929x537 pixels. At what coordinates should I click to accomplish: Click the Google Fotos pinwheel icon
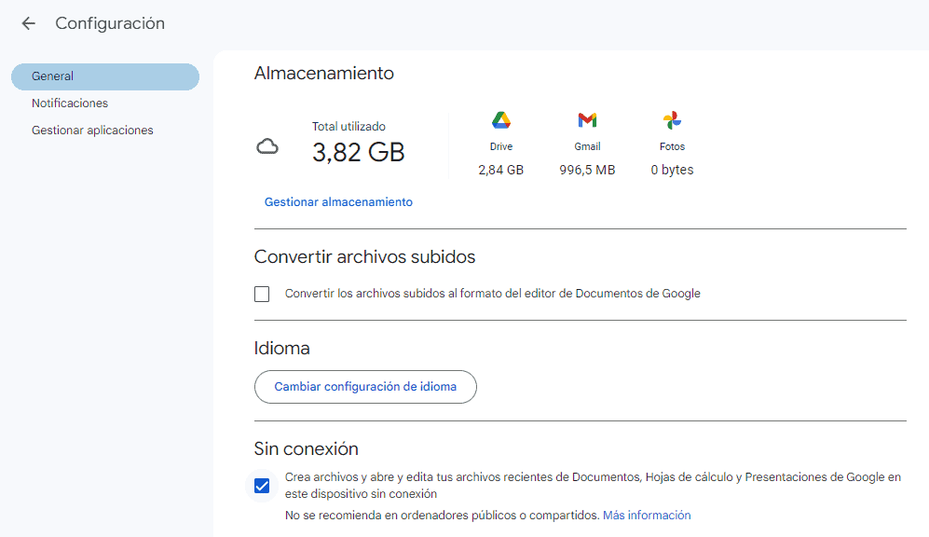click(x=672, y=120)
